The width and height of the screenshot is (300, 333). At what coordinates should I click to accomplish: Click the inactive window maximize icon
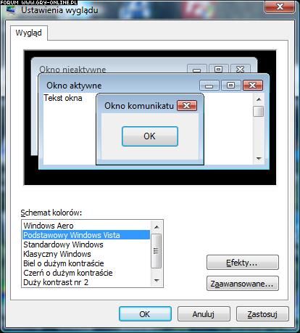pyautogui.click(x=219, y=69)
